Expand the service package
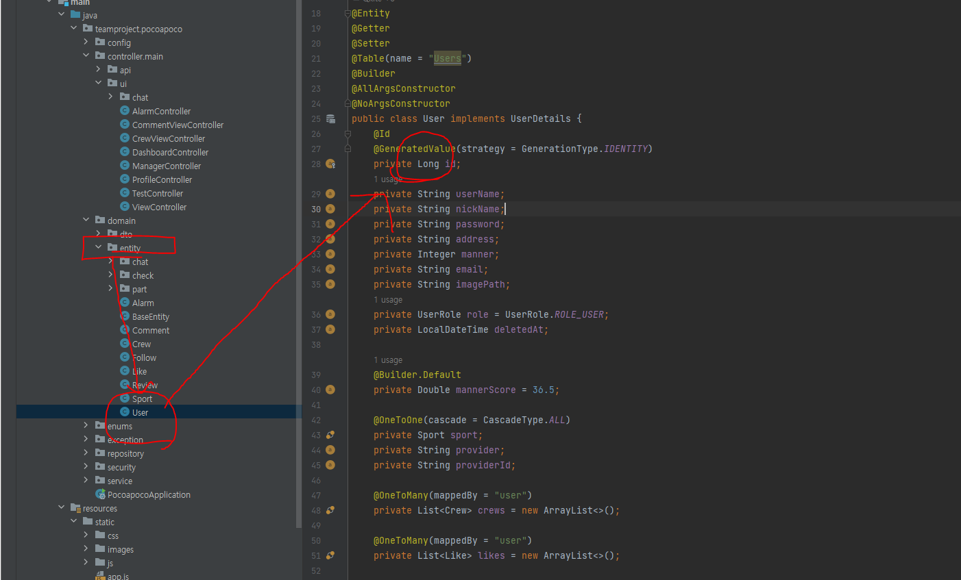The height and width of the screenshot is (580, 961). click(86, 480)
